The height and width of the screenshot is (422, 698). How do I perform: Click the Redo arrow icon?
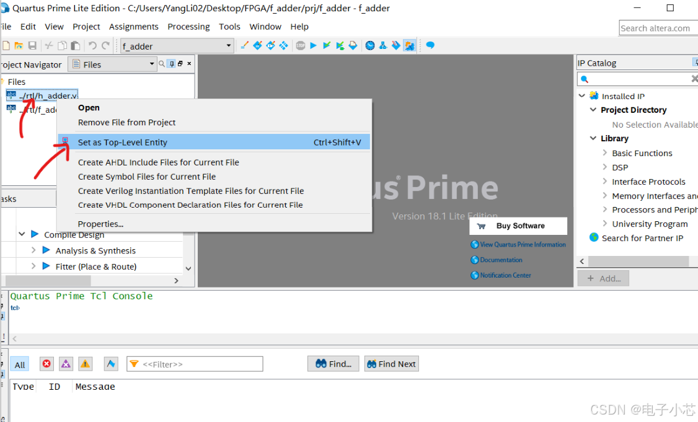(105, 45)
